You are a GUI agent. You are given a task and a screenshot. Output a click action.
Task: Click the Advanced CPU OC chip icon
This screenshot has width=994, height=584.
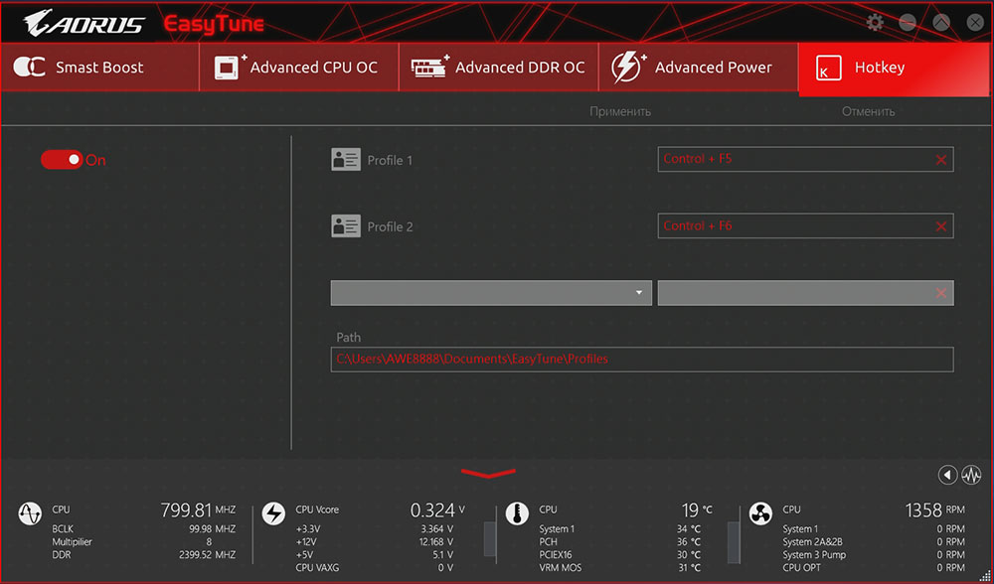231,68
